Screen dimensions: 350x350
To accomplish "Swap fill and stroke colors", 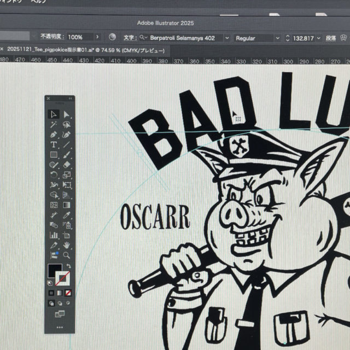I will (x=68, y=265).
